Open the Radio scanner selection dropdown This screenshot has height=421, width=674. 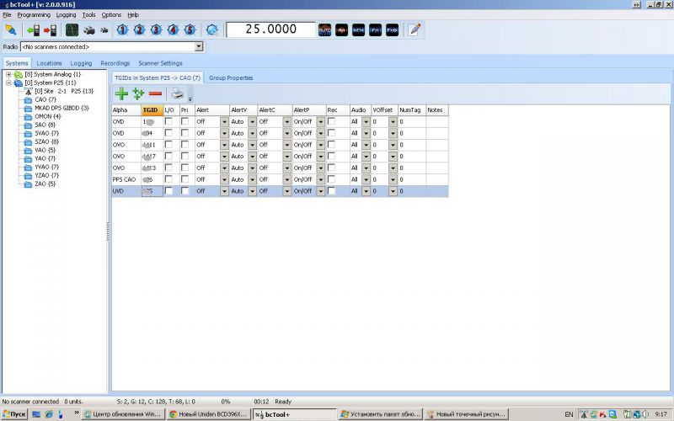point(199,46)
